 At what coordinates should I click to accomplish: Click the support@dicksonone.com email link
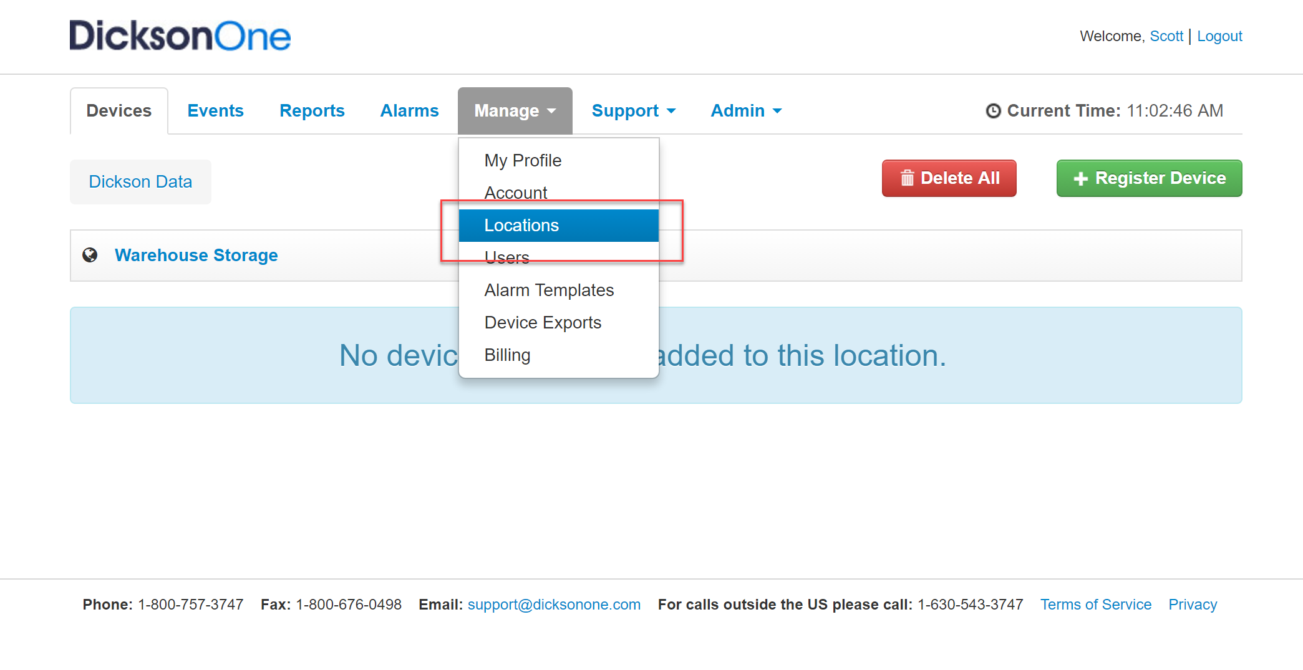554,605
